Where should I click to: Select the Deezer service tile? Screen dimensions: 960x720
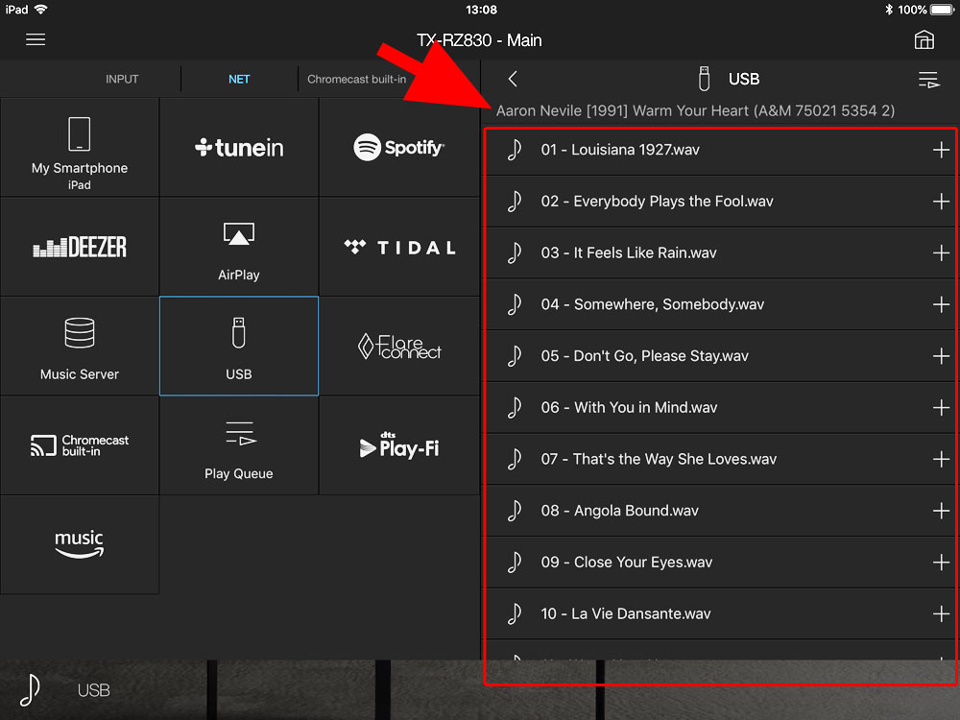coord(80,248)
